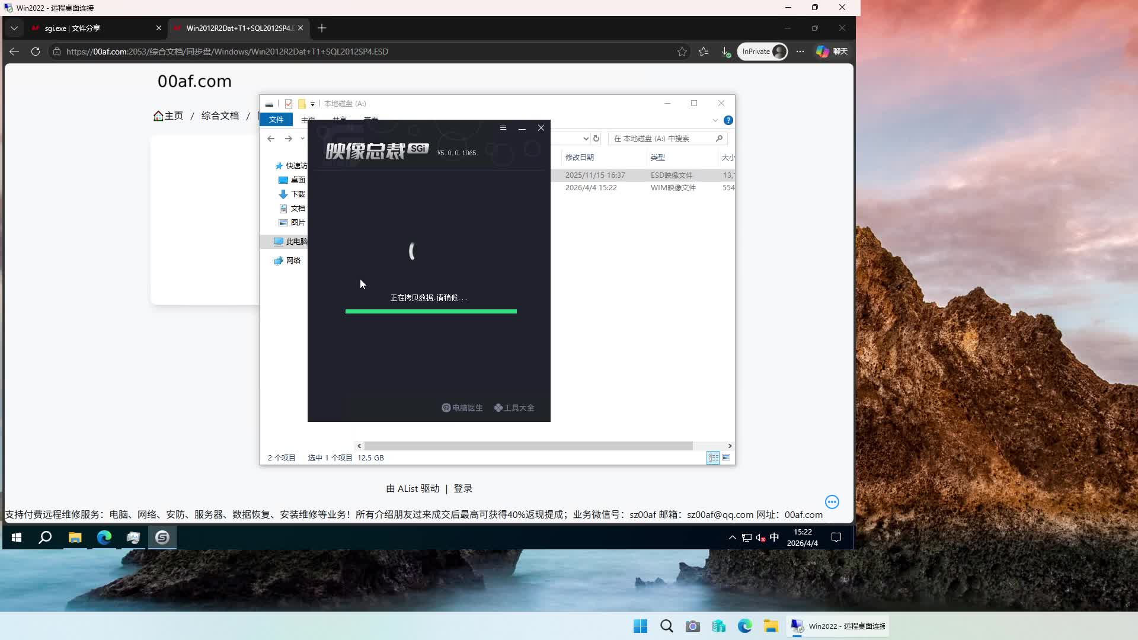Expand the Explorer ribbon chevron
The height and width of the screenshot is (640, 1138).
coord(715,120)
